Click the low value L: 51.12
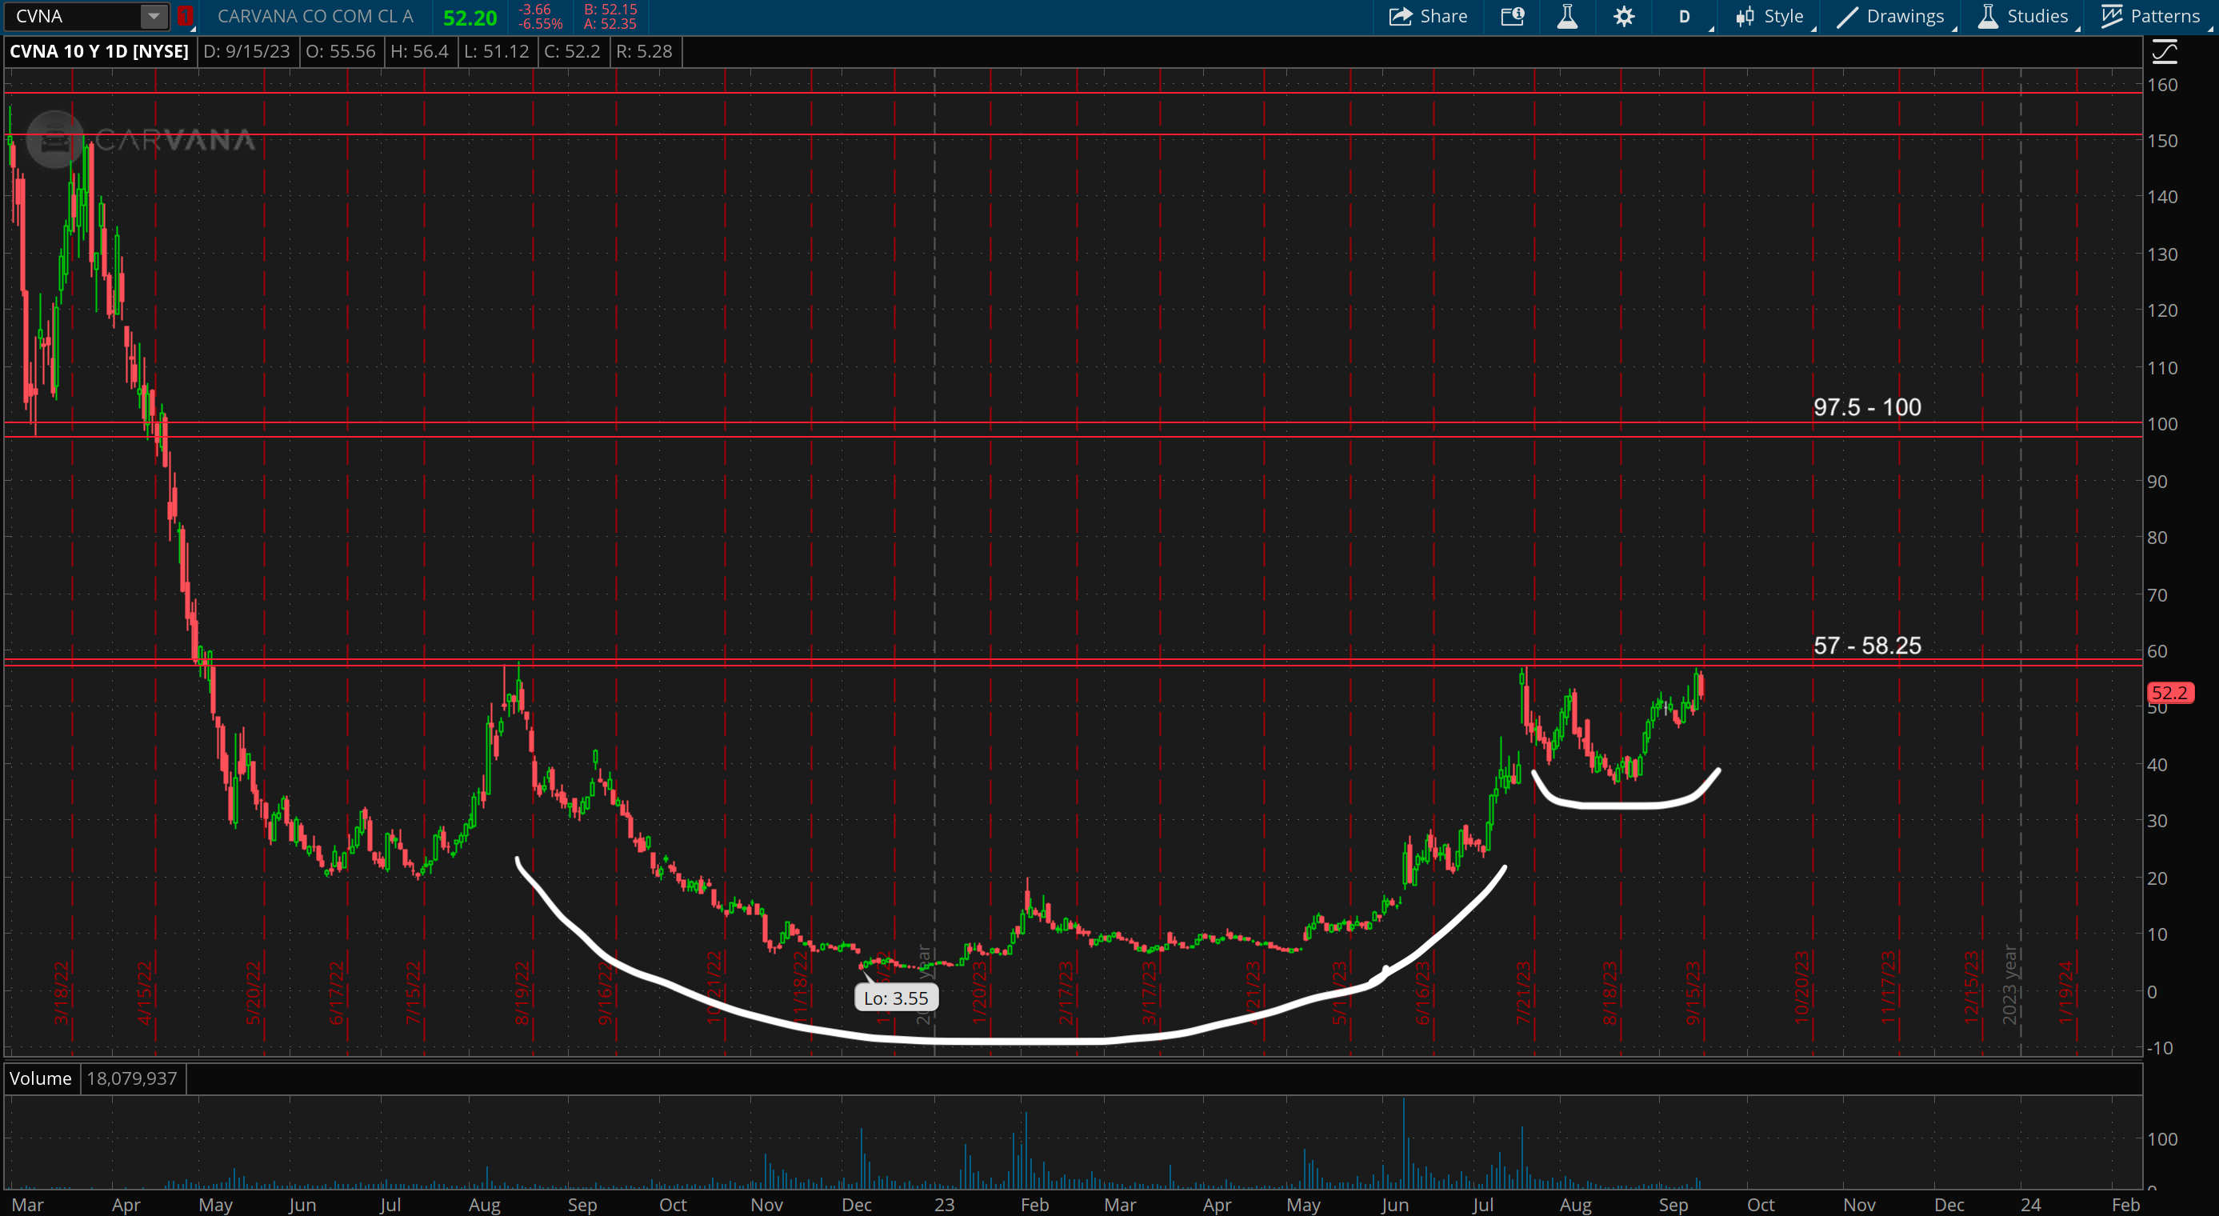The width and height of the screenshot is (2219, 1216). click(x=496, y=51)
